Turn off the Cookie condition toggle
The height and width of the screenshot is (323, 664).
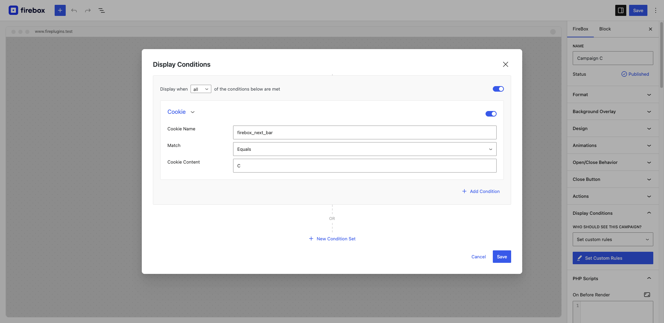pos(491,114)
